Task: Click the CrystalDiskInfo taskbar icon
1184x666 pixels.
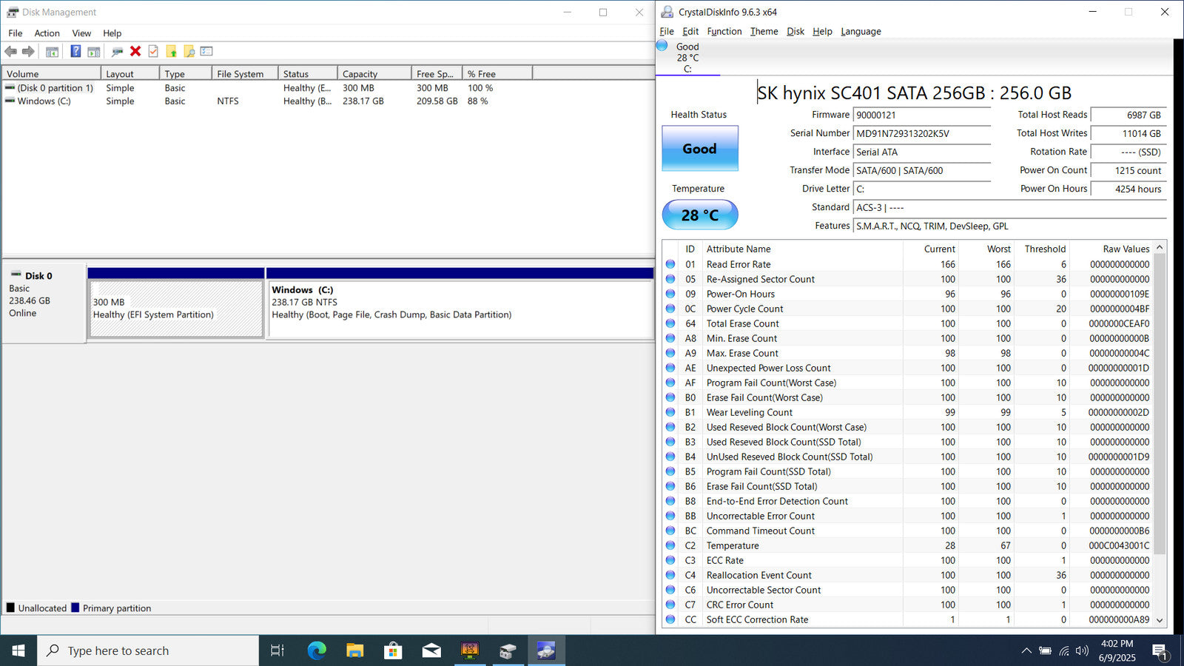Action: 546,650
